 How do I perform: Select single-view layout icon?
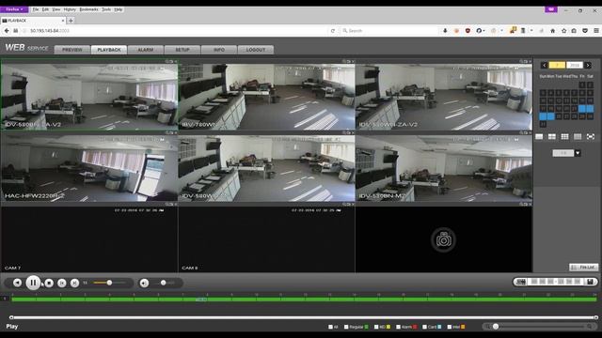(x=539, y=137)
